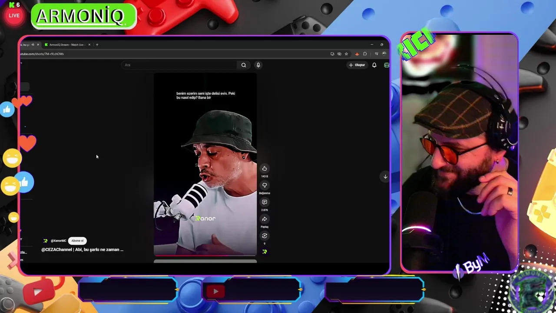The width and height of the screenshot is (556, 313).
Task: Open the YouTube account avatar menu
Action: tap(386, 65)
